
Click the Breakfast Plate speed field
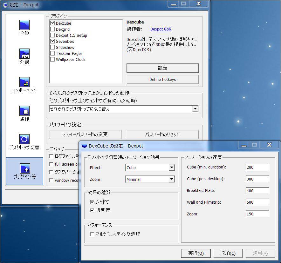(x=257, y=191)
